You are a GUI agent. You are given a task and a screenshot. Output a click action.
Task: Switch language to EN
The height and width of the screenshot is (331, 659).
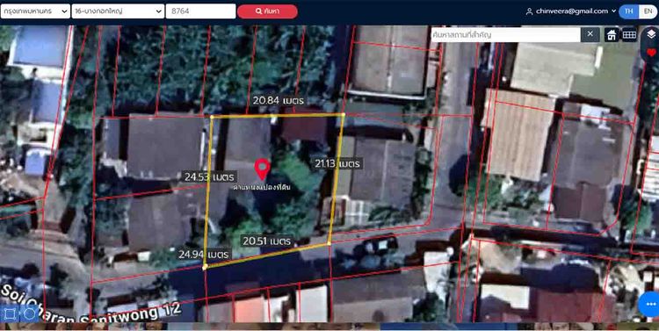point(648,11)
